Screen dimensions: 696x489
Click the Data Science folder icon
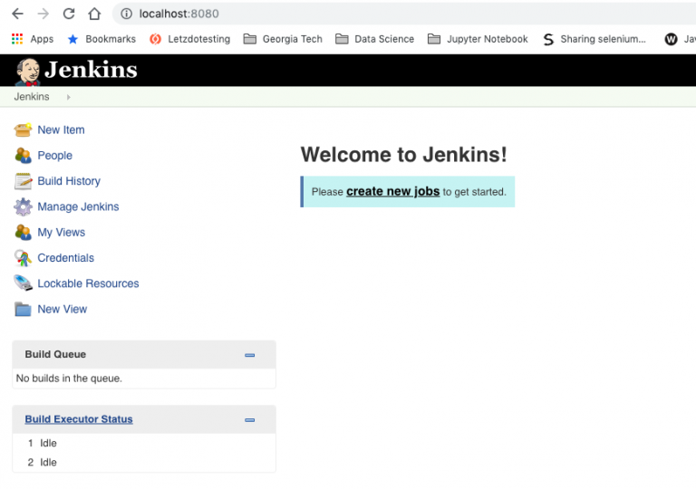pyautogui.click(x=342, y=39)
